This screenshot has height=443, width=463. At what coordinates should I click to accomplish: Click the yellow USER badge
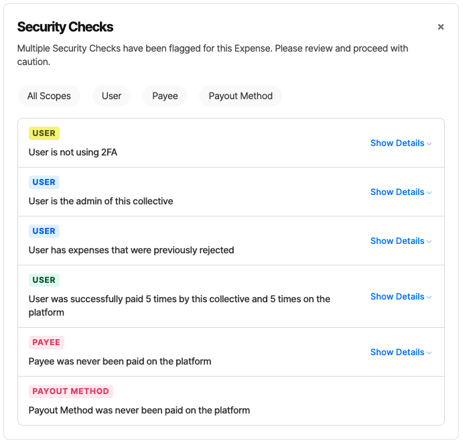(44, 133)
